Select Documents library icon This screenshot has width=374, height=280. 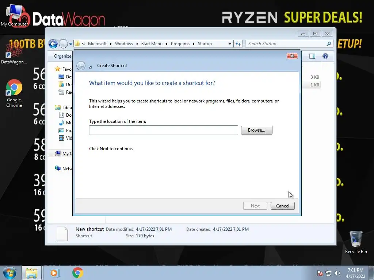point(61,115)
